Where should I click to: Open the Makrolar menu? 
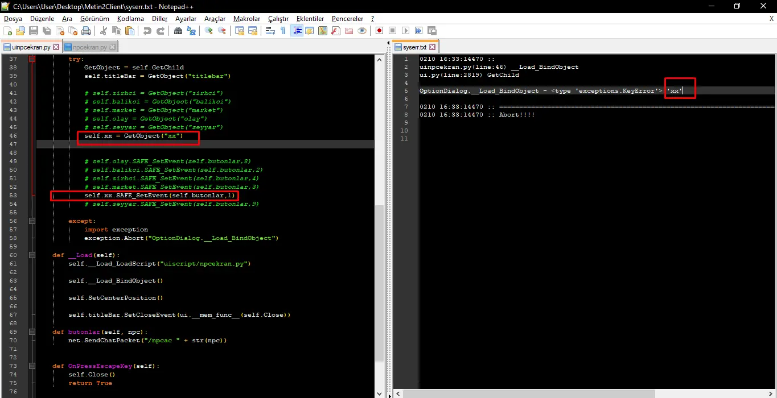coord(248,19)
